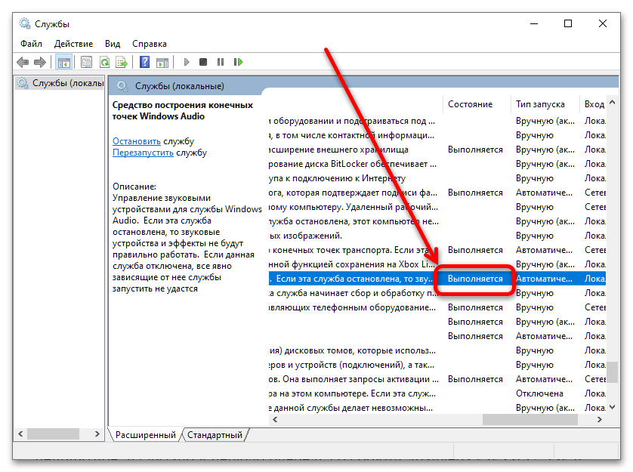Screen dimensions: 633x472
Task: Click the Отключена startup type cell
Action: tap(539, 393)
